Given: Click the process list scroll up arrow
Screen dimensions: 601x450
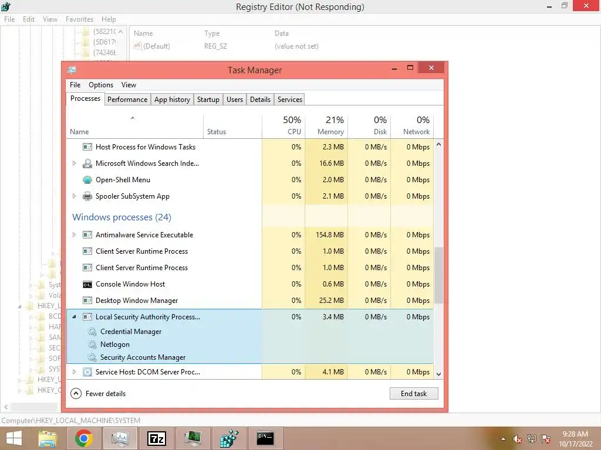Looking at the screenshot, I should click(439, 144).
